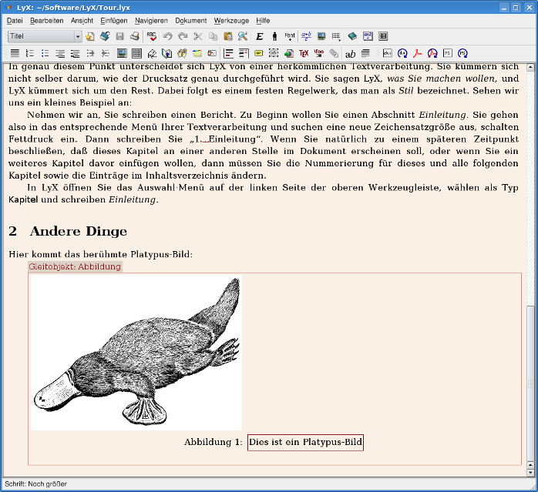This screenshot has width=538, height=492.
Task: Open paragraph settings icon
Action: 366,53
